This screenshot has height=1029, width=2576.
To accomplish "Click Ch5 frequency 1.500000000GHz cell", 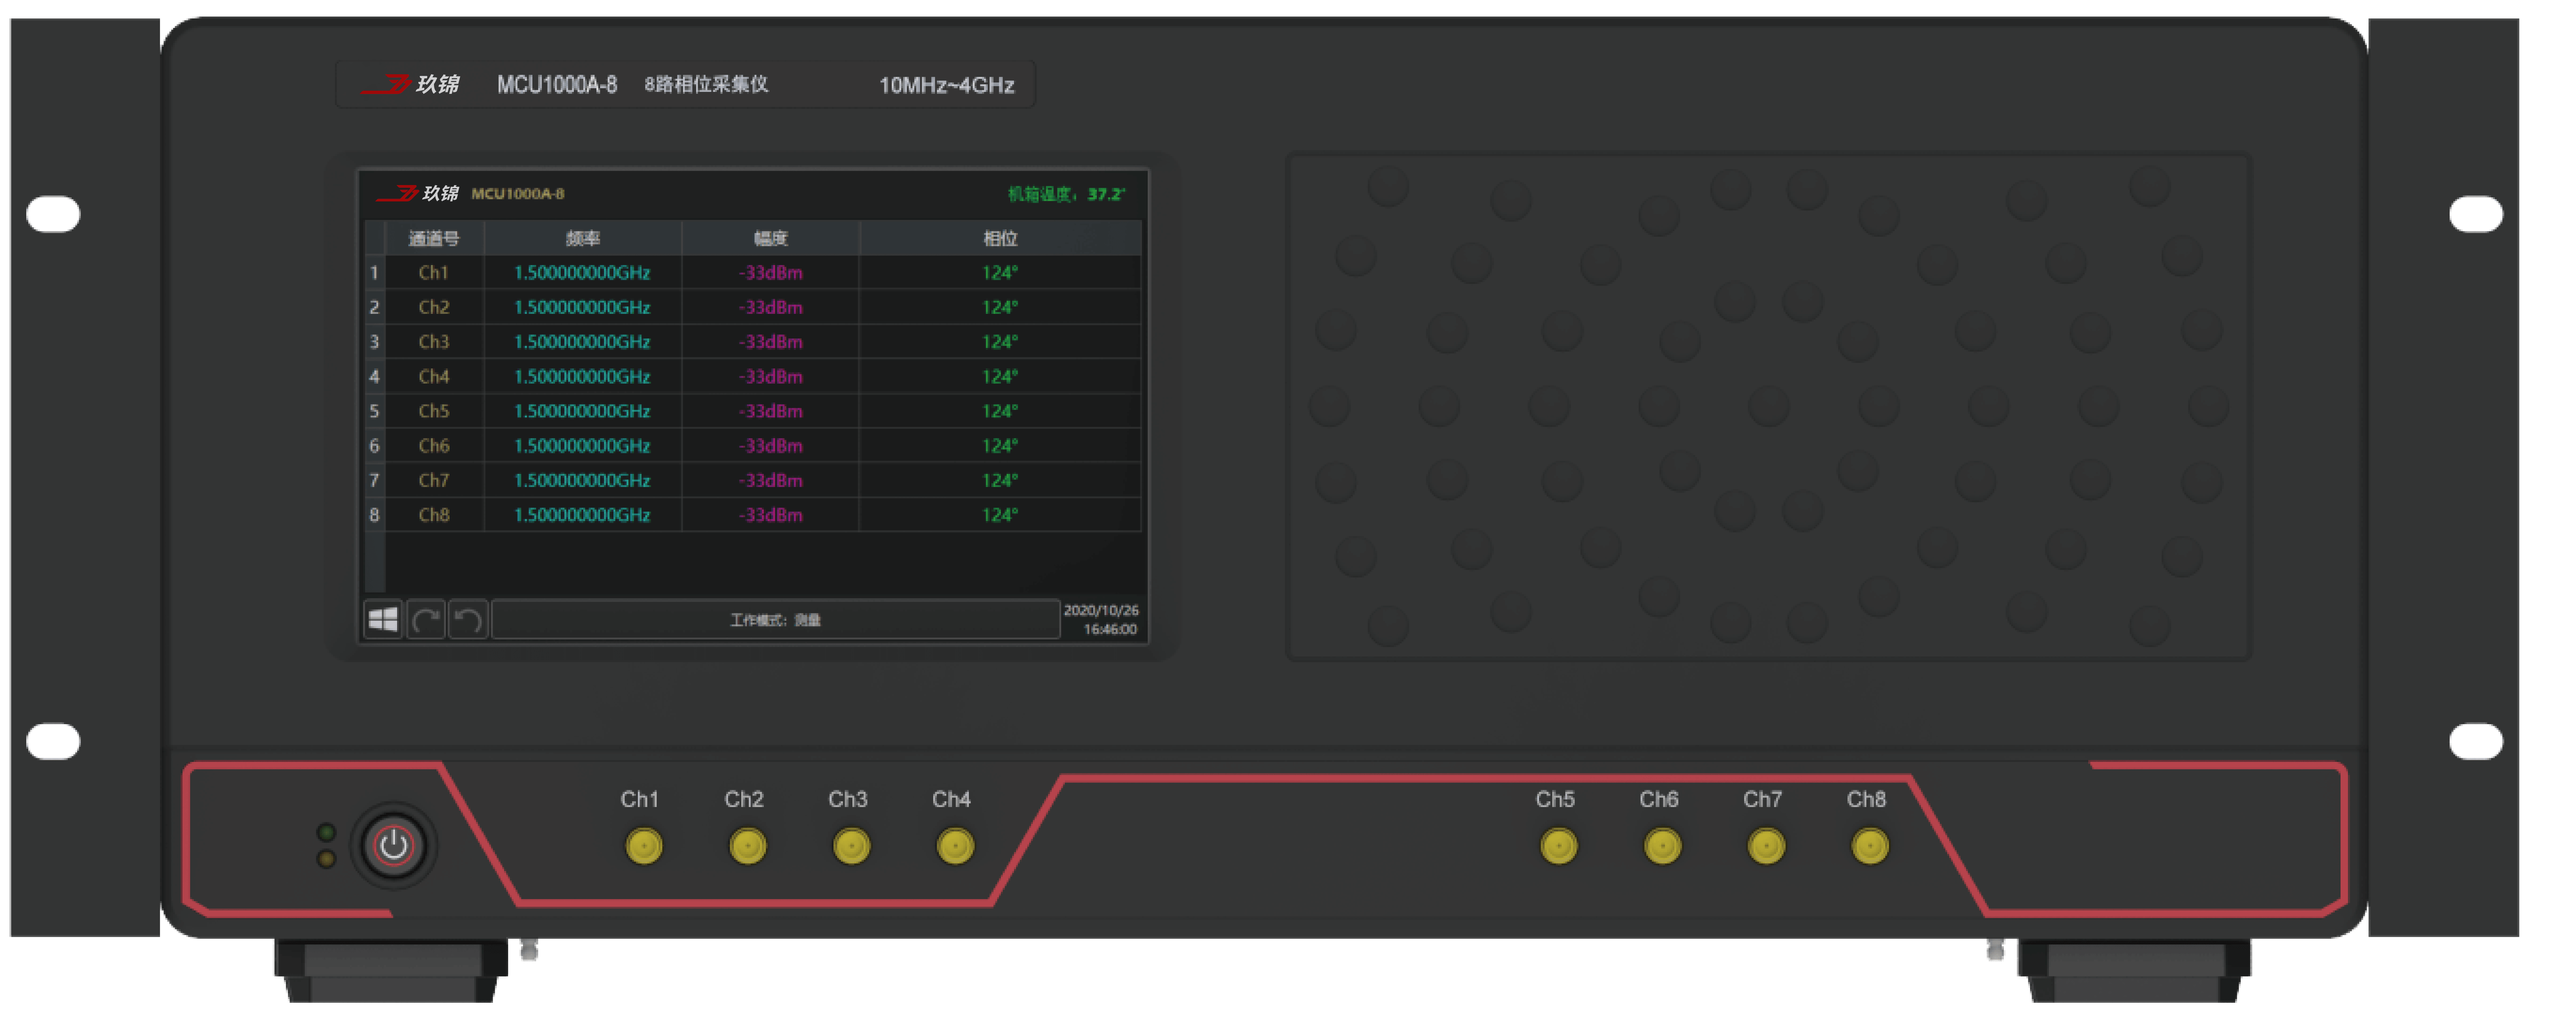I will click(x=582, y=411).
